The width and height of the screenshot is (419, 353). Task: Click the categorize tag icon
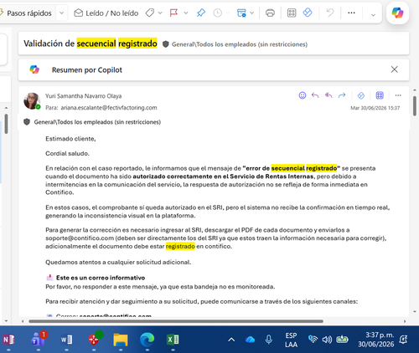click(x=150, y=13)
